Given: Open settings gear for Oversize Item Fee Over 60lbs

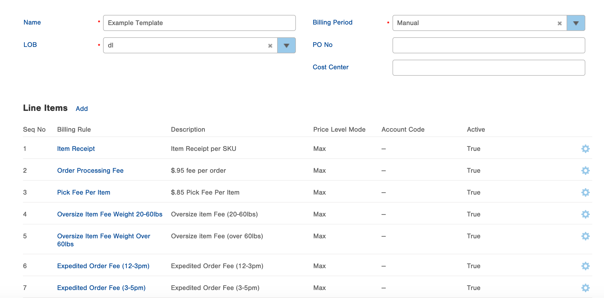Looking at the screenshot, I should click(x=585, y=236).
